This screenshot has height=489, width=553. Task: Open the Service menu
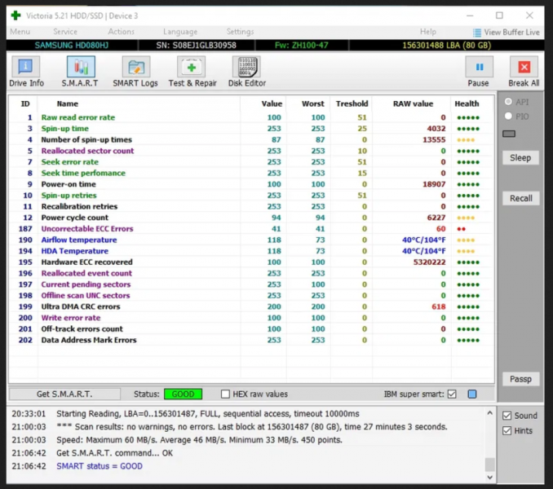pos(65,32)
